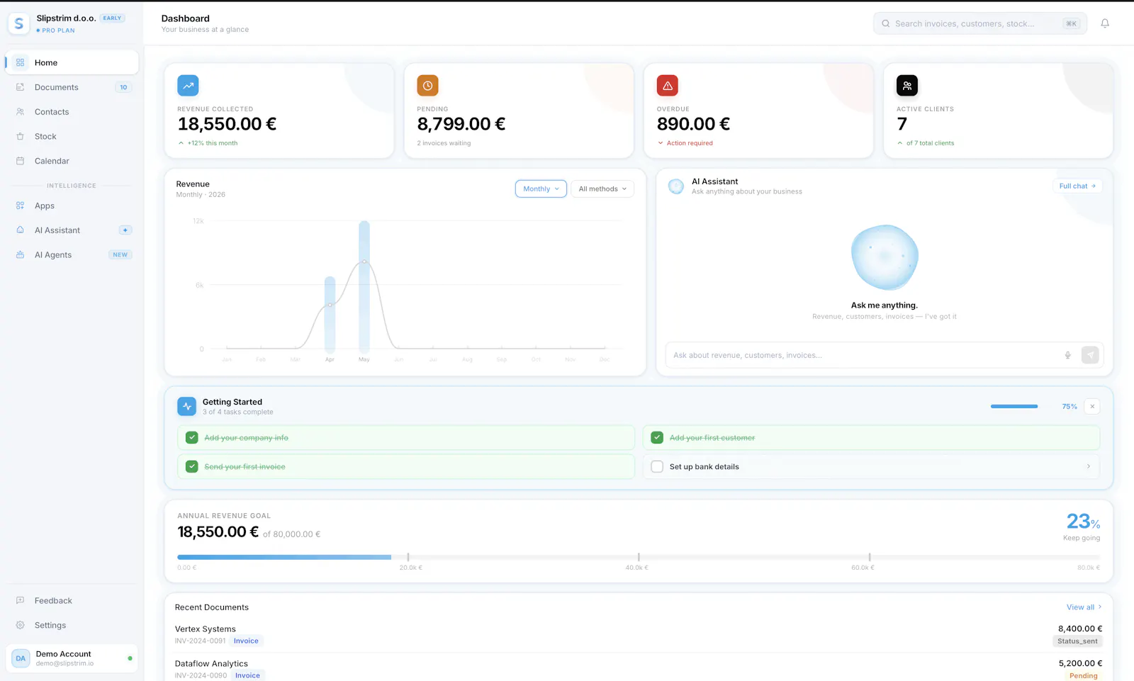Focus the search invoices field
Viewport: 1134px width, 681px height.
[980, 23]
